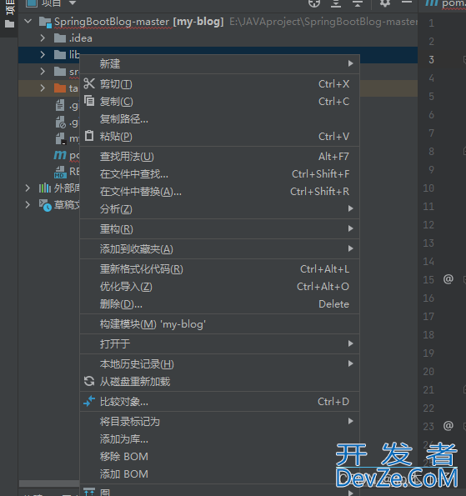Click the @ gutter icon on line 23
Viewport: 466px width, 496px height.
448,426
